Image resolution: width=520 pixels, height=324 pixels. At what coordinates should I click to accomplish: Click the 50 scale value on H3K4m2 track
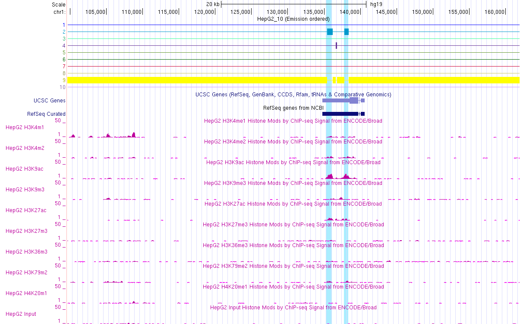pos(57,141)
